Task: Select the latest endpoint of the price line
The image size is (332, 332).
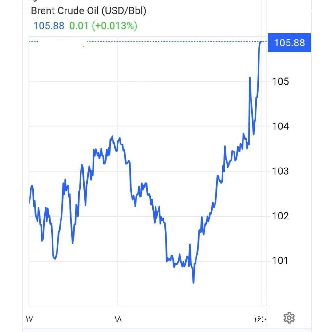Action: tap(261, 41)
